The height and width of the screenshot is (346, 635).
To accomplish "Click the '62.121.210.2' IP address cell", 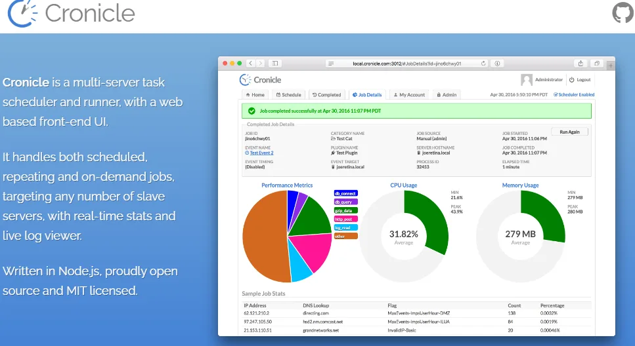I will tap(256, 313).
